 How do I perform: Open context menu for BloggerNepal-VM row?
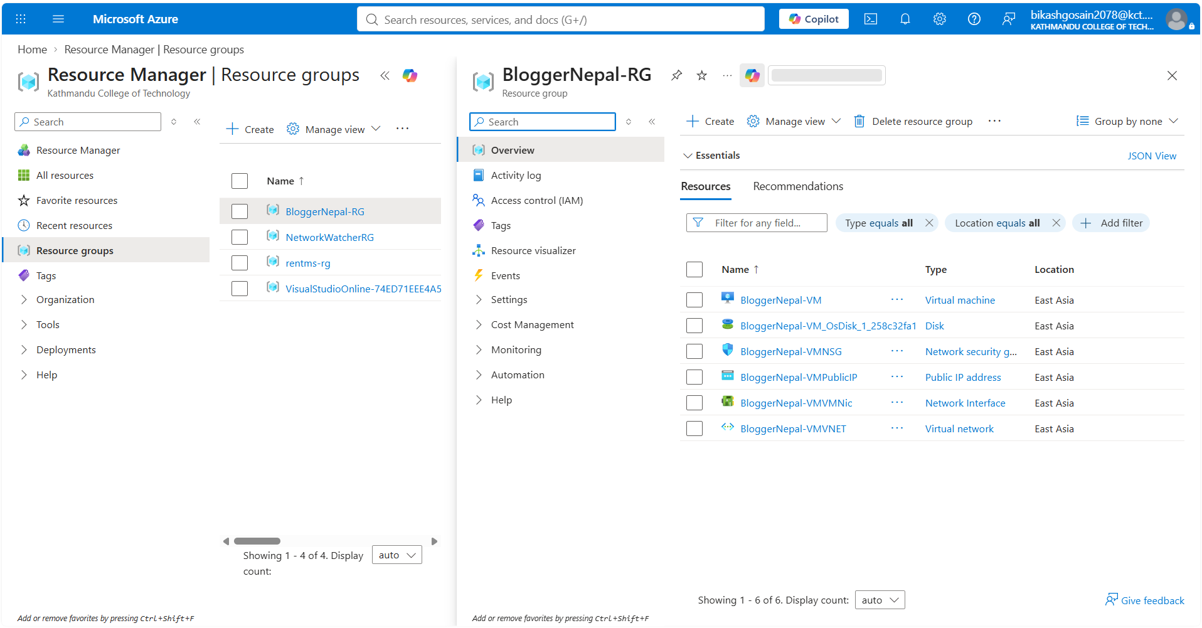897,300
